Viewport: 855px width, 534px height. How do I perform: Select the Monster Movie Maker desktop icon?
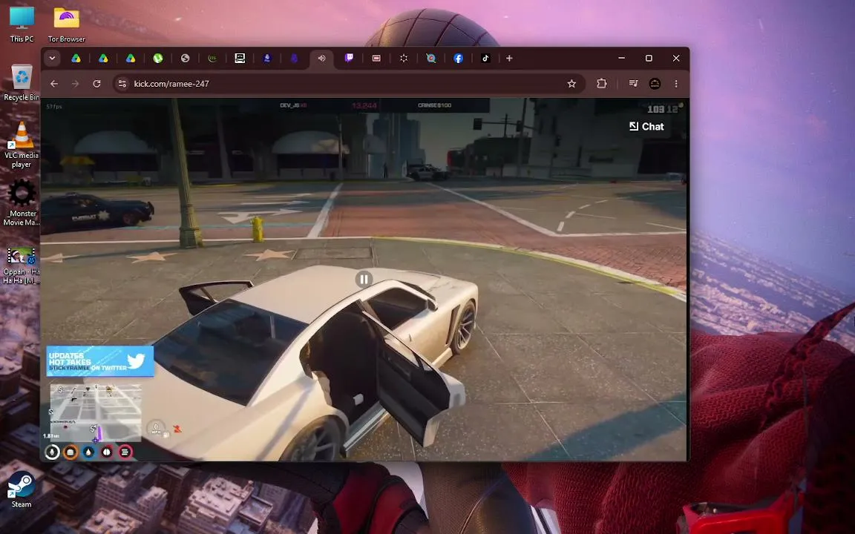(22, 202)
